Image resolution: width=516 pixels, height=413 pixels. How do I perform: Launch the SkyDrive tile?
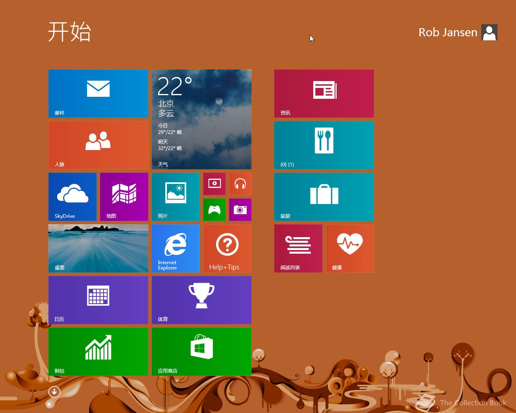[73, 197]
